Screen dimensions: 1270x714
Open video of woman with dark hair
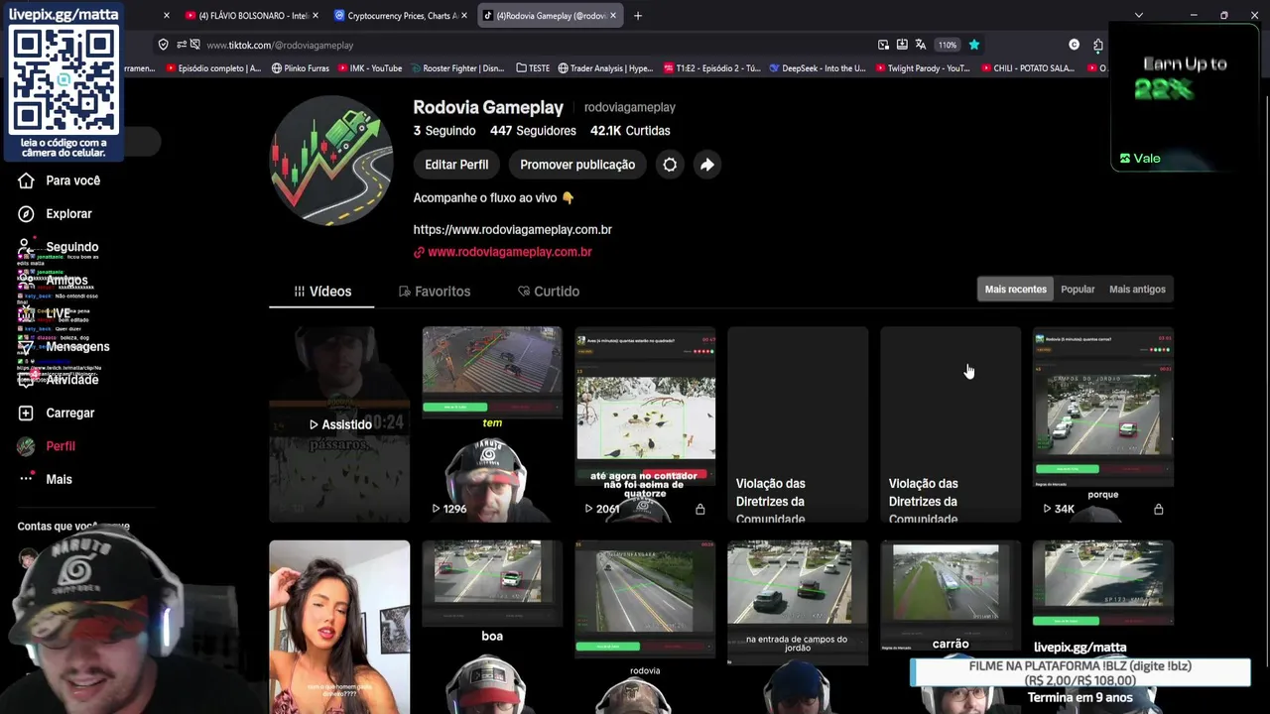[x=339, y=627]
